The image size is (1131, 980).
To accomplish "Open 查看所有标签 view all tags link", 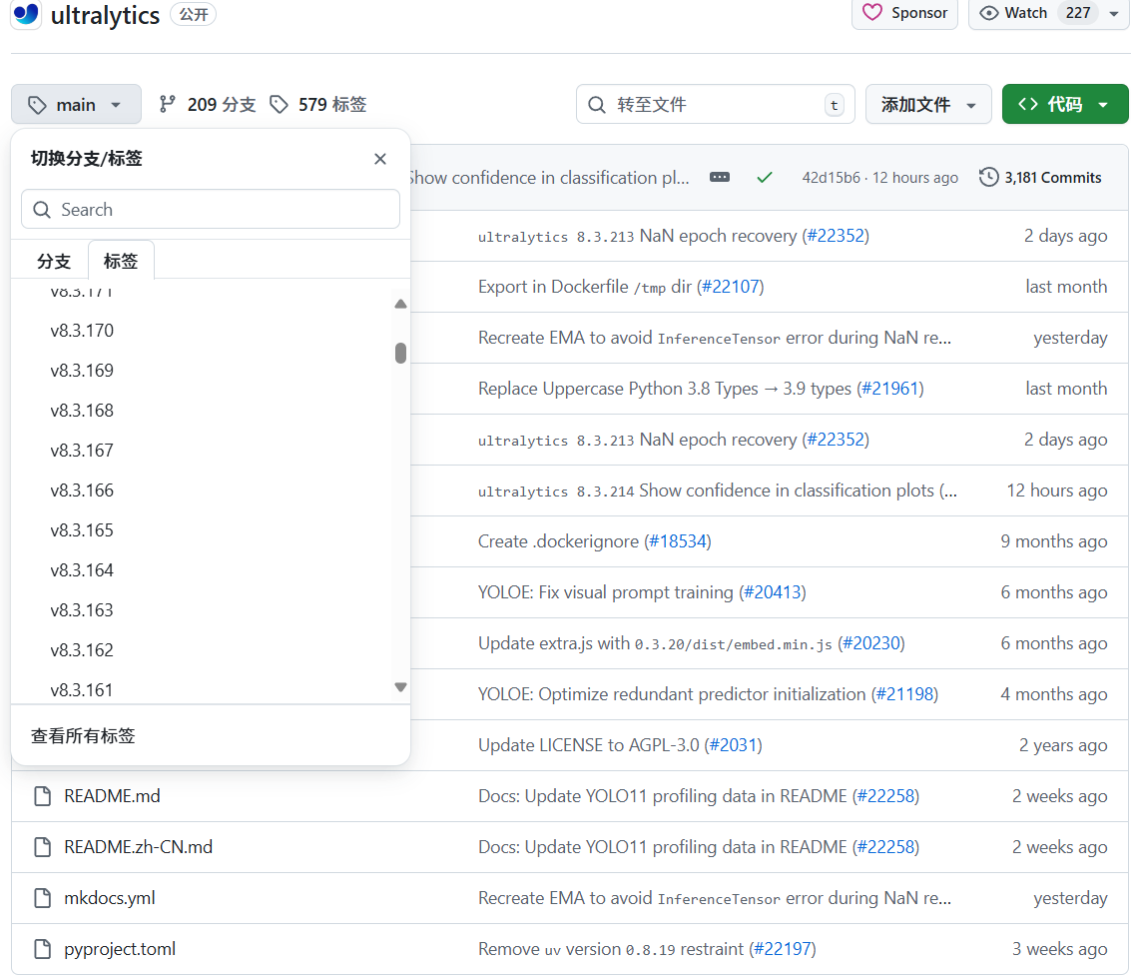I will tap(83, 736).
